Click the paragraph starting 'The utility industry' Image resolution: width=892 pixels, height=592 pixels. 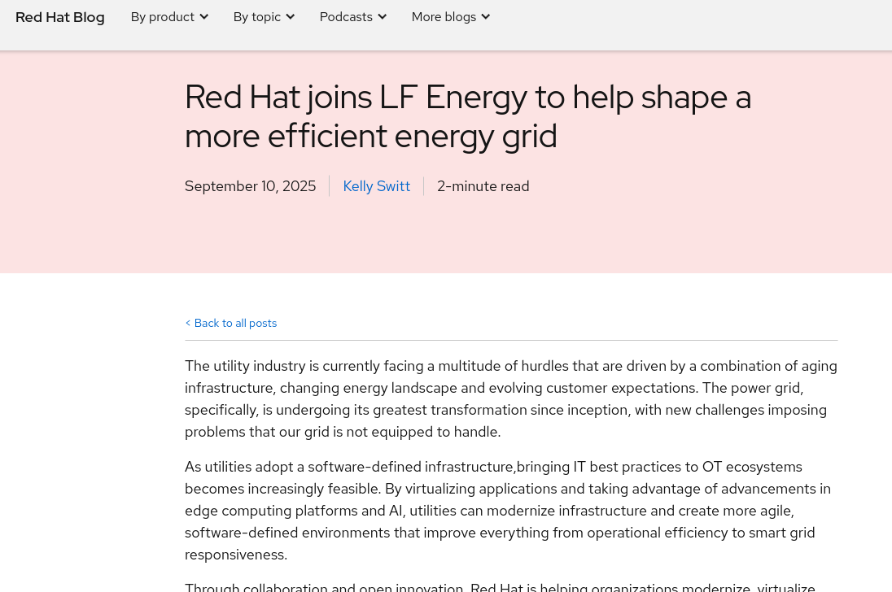tap(510, 398)
